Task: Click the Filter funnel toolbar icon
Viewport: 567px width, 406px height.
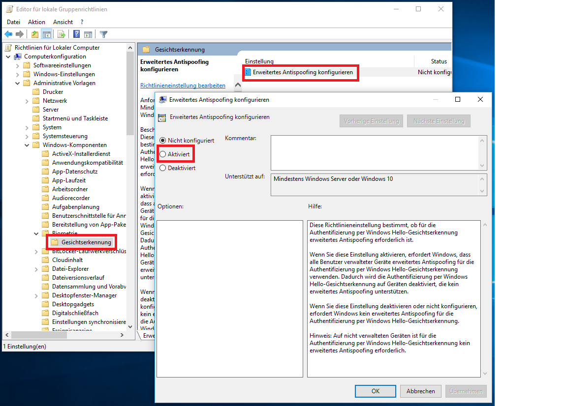Action: coord(104,34)
